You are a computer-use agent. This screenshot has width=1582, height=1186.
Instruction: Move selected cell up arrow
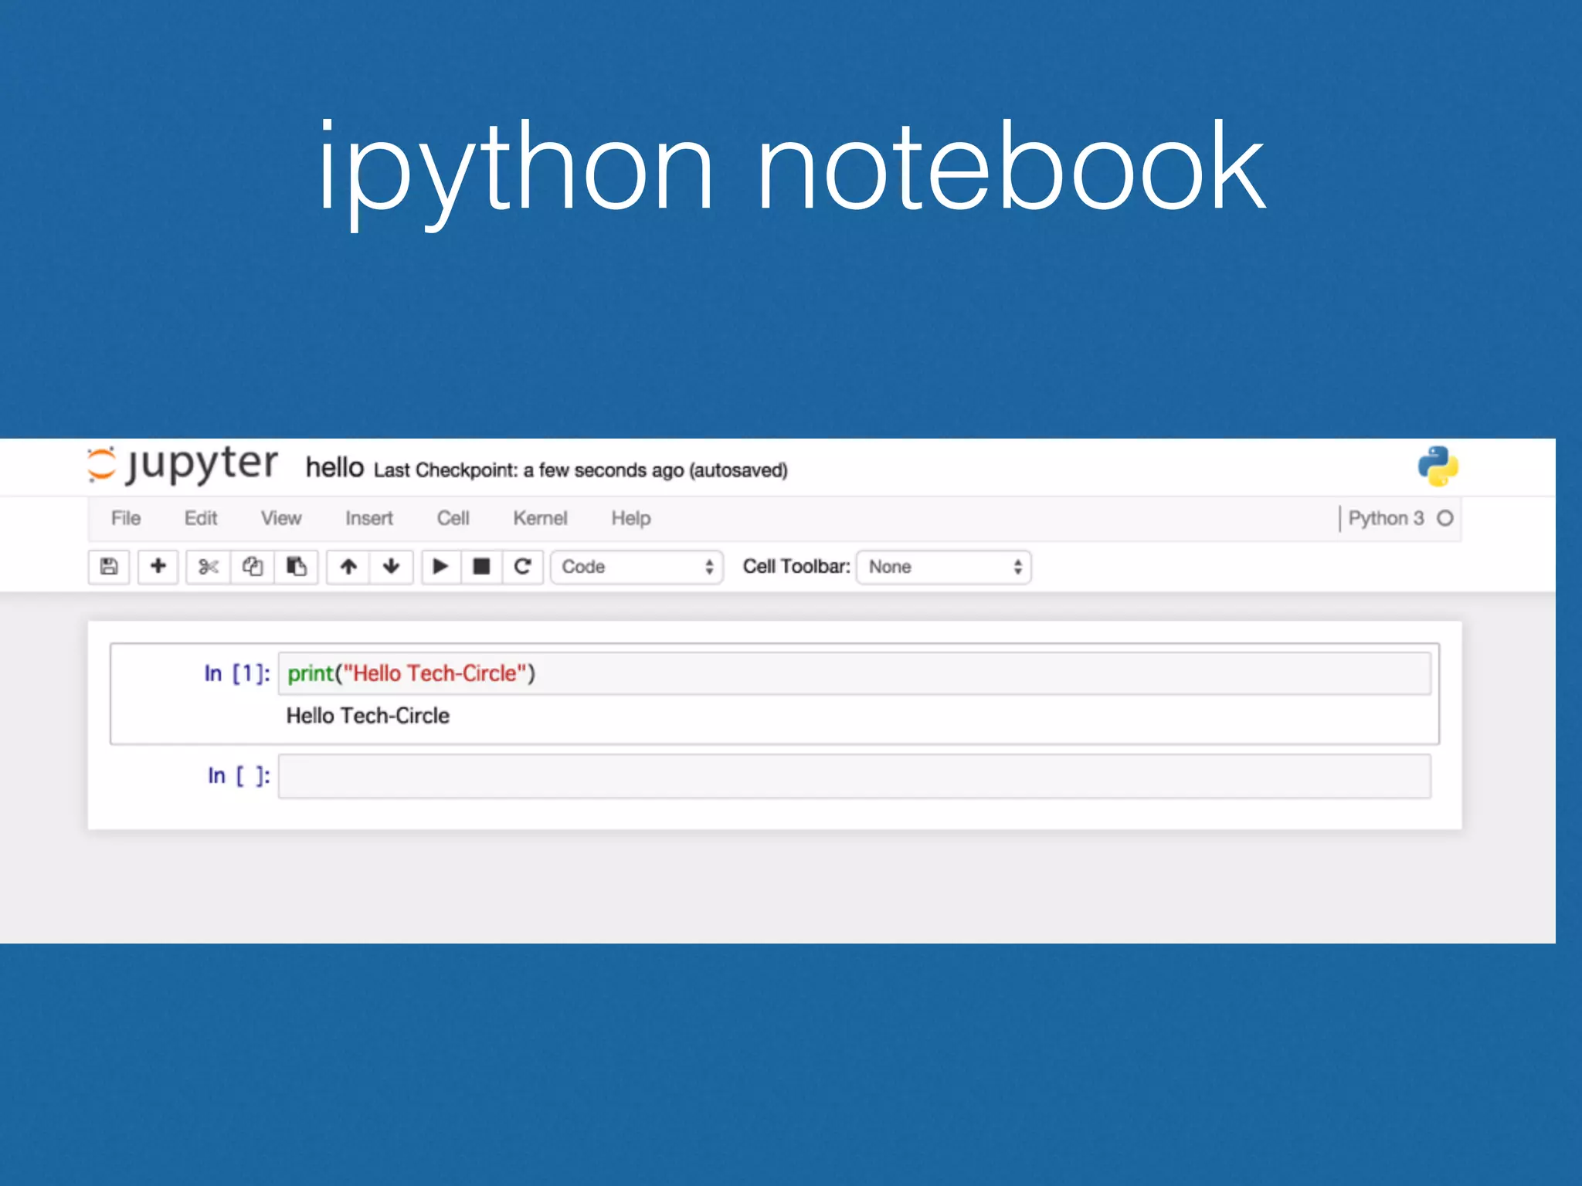point(348,567)
